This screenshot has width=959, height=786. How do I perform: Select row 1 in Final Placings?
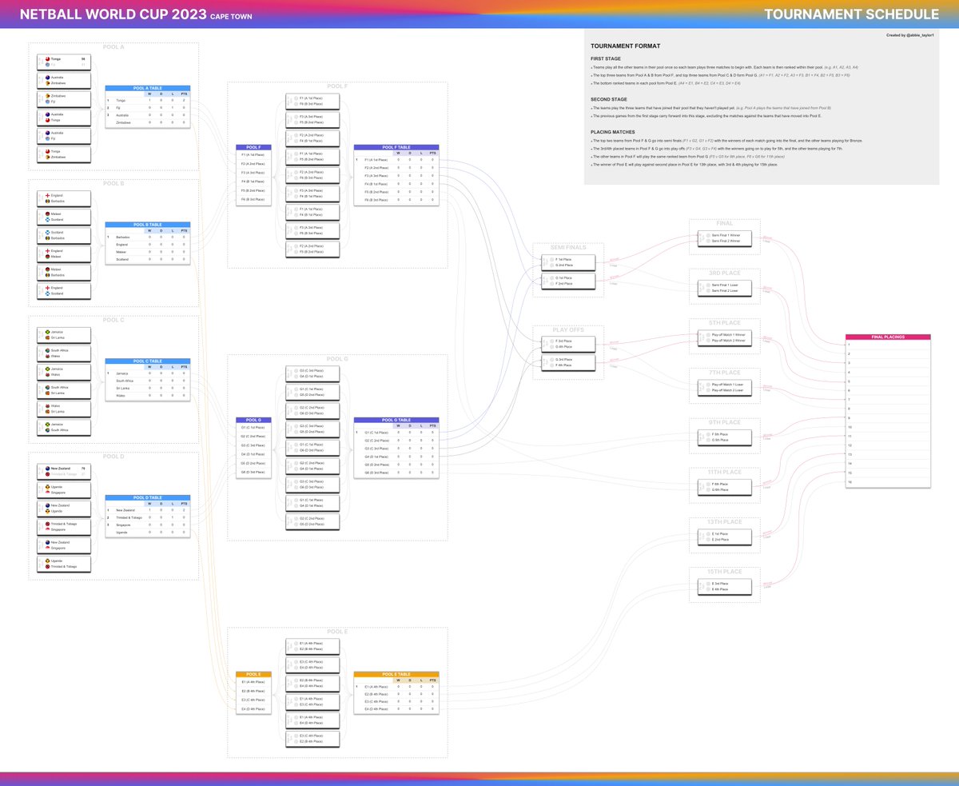(888, 345)
